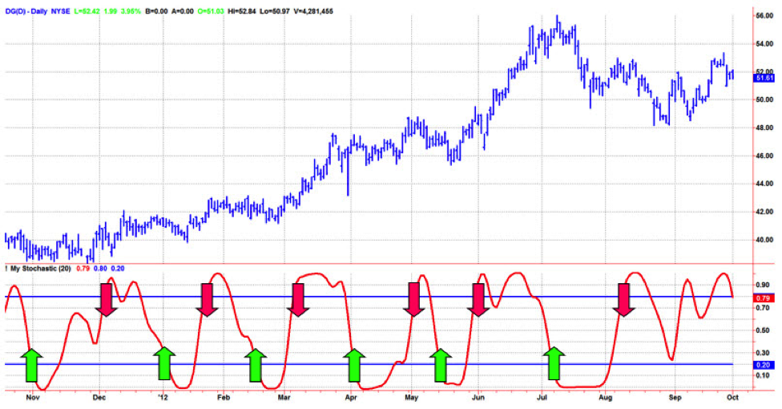Click the blue 0.20 axis level tag
782x409 pixels.
pyautogui.click(x=764, y=365)
